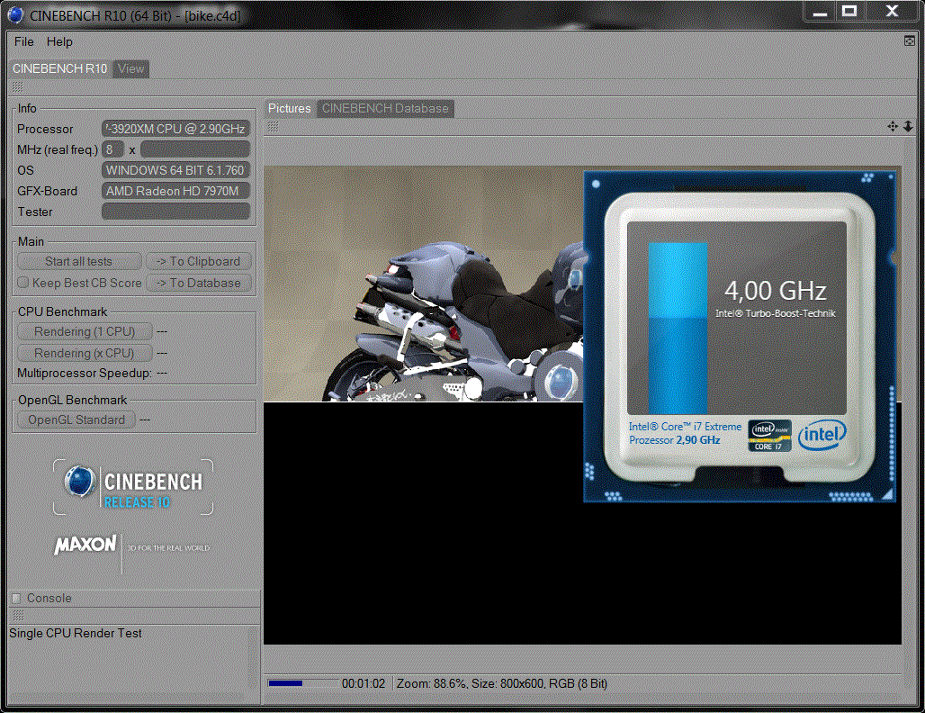Open the Help menu
Image resolution: width=925 pixels, height=713 pixels.
pyautogui.click(x=59, y=42)
